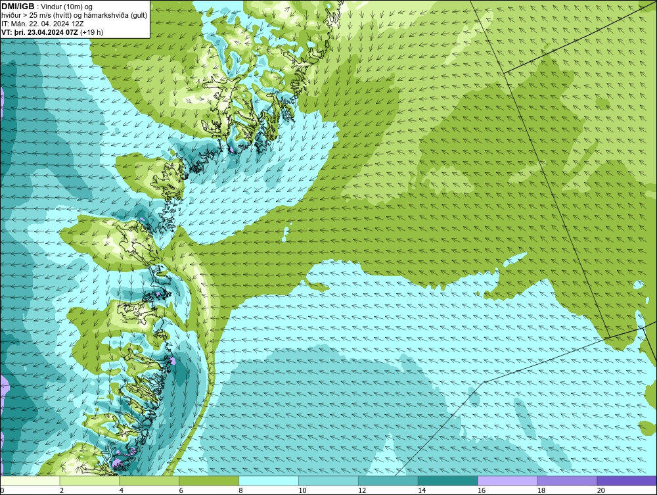Image resolution: width=657 pixels, height=495 pixels.
Task: Click the 'hviður > 25 m/s' description line
Action: click(74, 15)
